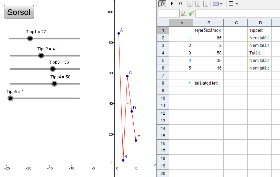Screen dimensions: 280x177
Task: Click the spreadsheet formula input field
Action: click(x=237, y=13)
